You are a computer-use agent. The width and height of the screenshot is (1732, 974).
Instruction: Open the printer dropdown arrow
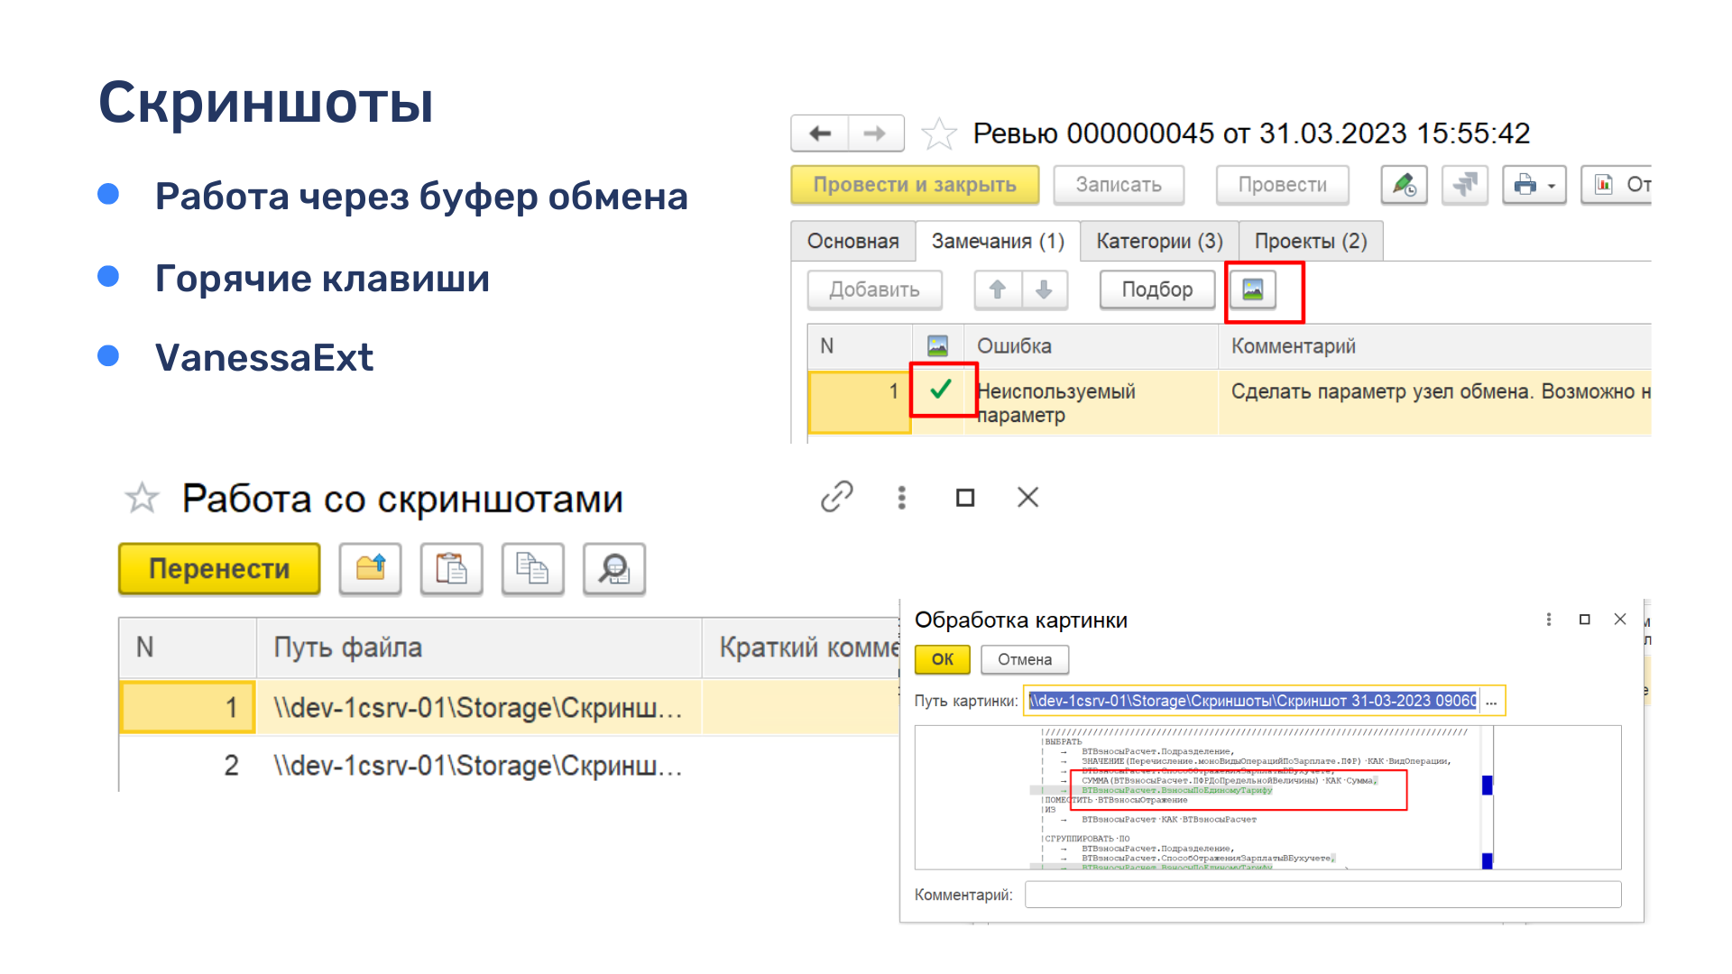click(1552, 186)
